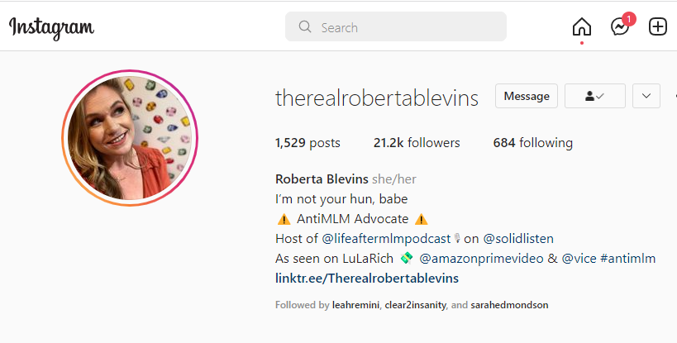Toggle the following status button

(x=595, y=96)
